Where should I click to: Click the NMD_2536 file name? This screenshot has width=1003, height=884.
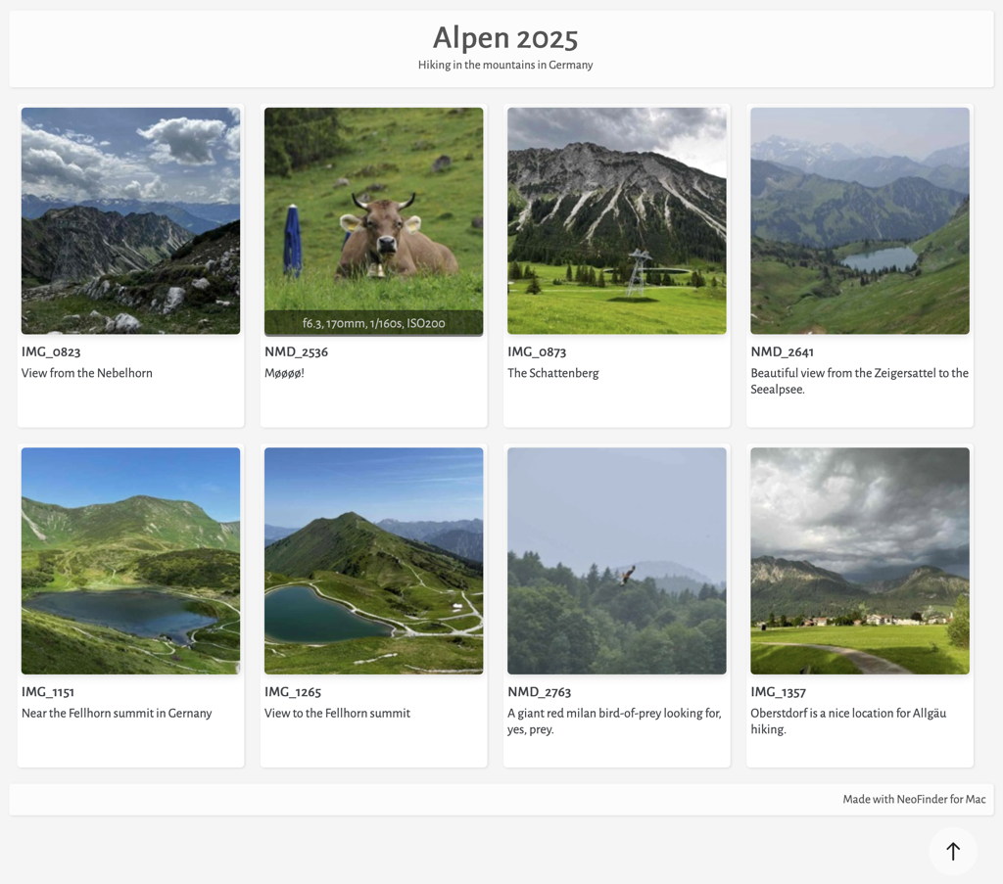coord(296,352)
